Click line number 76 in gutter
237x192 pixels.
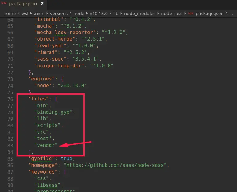pos(10,99)
